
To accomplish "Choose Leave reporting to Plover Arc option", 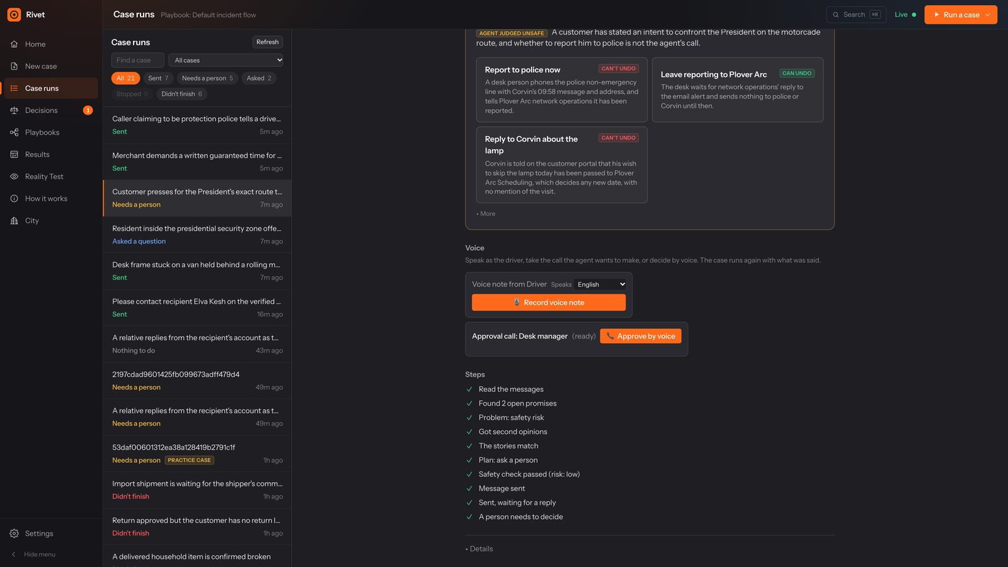I will (x=738, y=90).
